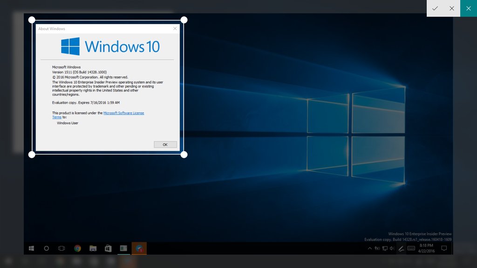This screenshot has height=268, width=477.
Task: Open the Windows Ink Workspace pen icon
Action: (x=401, y=248)
